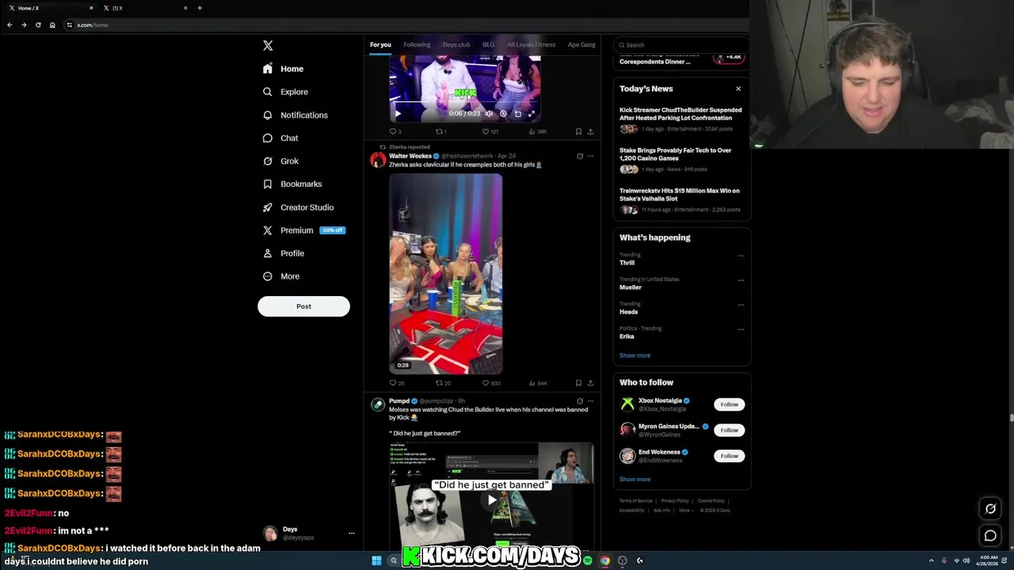The image size is (1014, 570).
Task: Expand the More menu in sidebar
Action: tap(281, 276)
